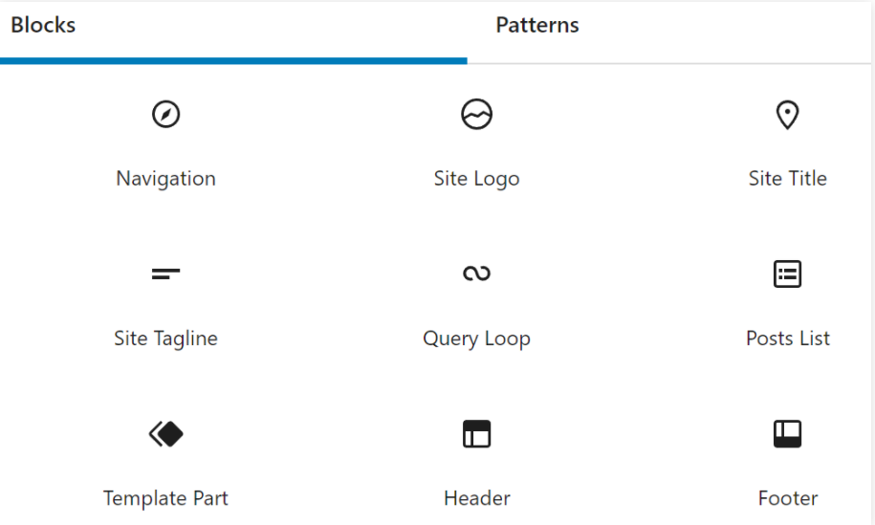Choose the Header layout icon

coord(476,434)
